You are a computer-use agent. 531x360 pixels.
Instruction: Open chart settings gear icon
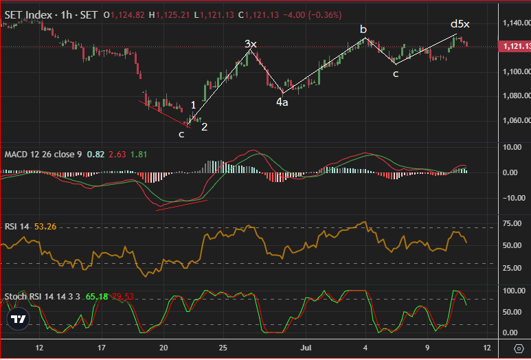pos(519,348)
